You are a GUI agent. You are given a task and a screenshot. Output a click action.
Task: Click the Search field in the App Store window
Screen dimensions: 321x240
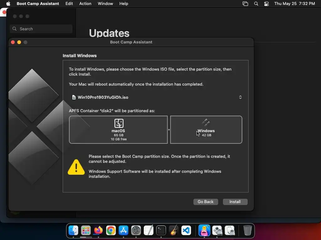(41, 29)
